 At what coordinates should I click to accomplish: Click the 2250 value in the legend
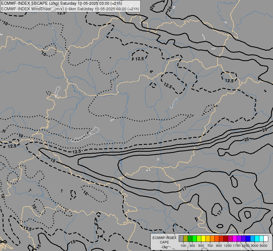point(246,246)
